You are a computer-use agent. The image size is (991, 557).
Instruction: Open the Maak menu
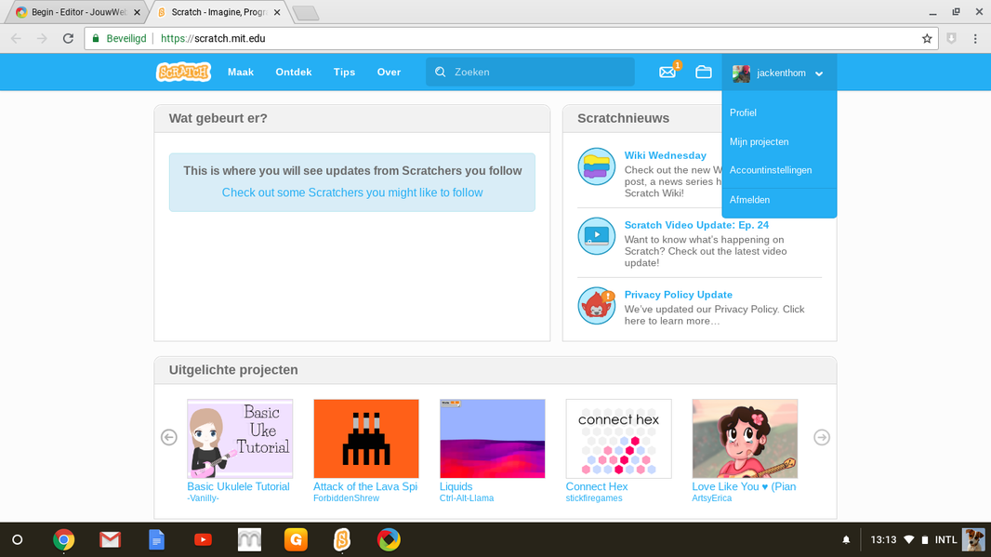click(241, 73)
